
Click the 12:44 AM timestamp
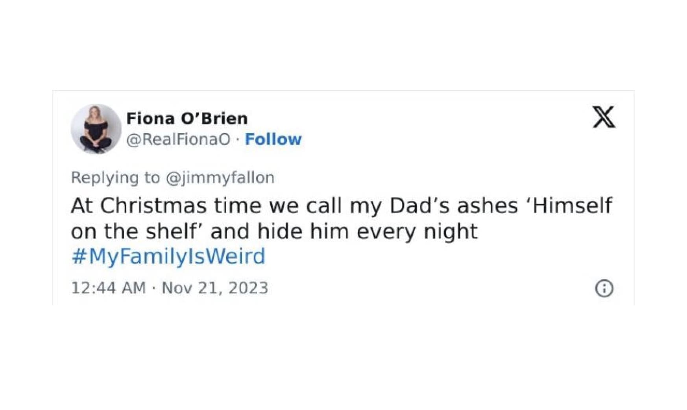(x=108, y=288)
